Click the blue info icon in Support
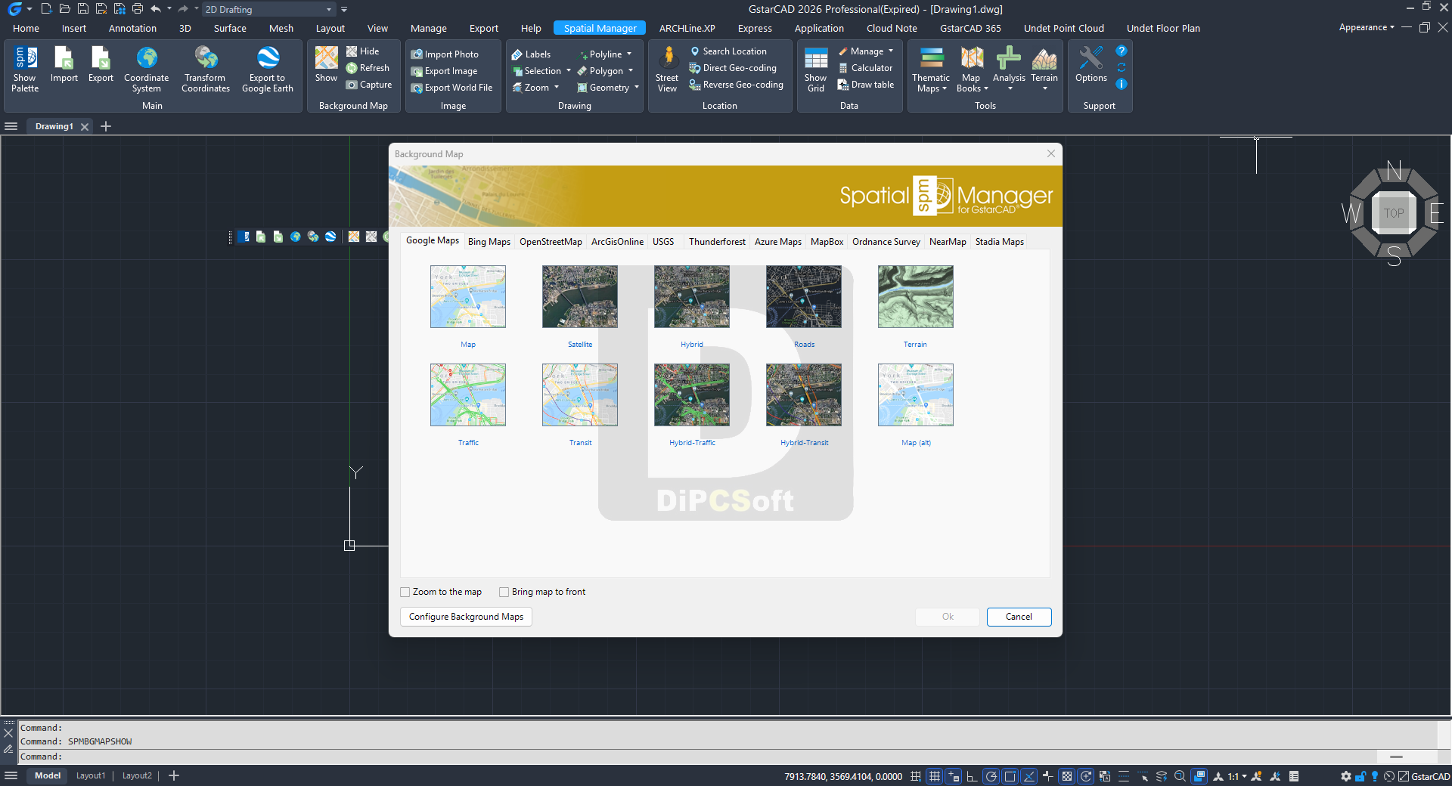1452x786 pixels. 1122,84
